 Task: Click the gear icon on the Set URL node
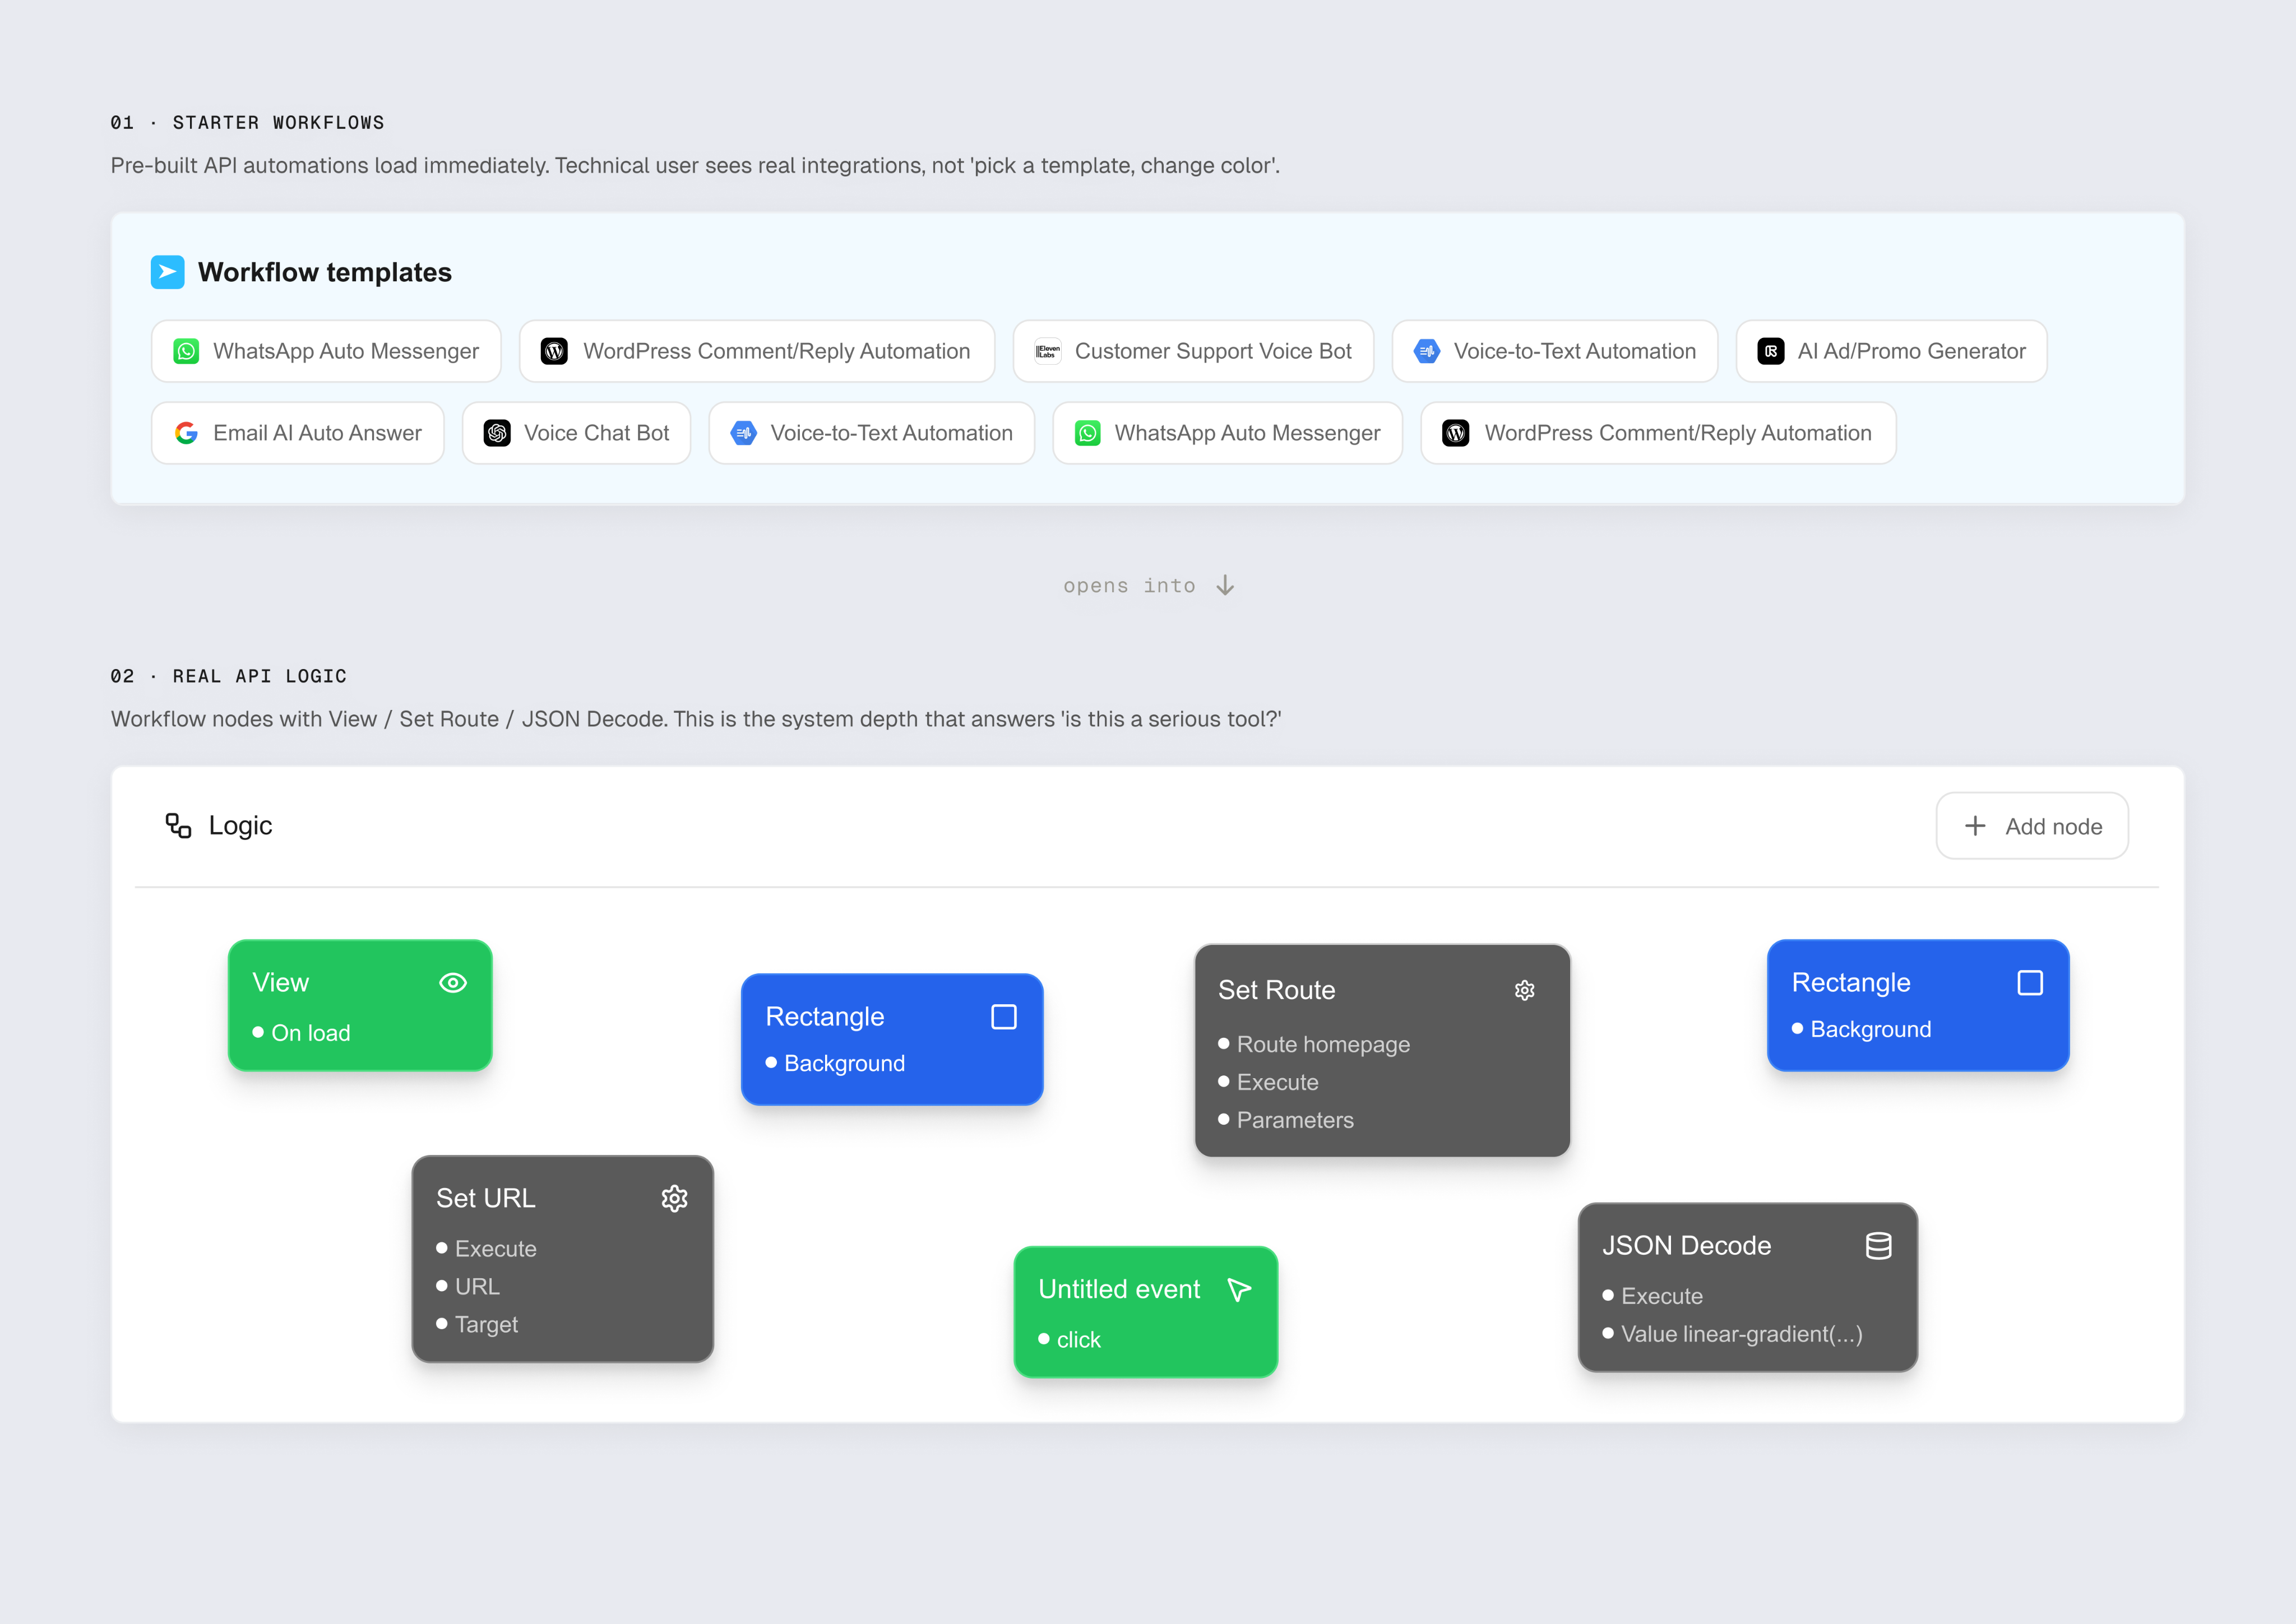675,1198
